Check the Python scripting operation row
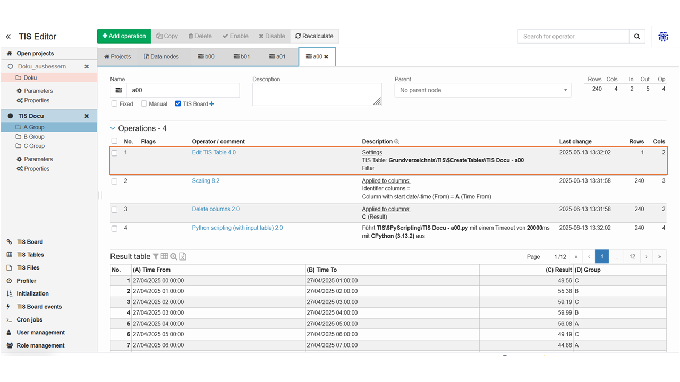 point(114,229)
